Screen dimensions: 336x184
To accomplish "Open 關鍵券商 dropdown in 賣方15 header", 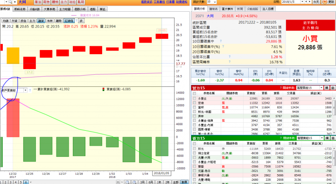I will pos(322,138).
